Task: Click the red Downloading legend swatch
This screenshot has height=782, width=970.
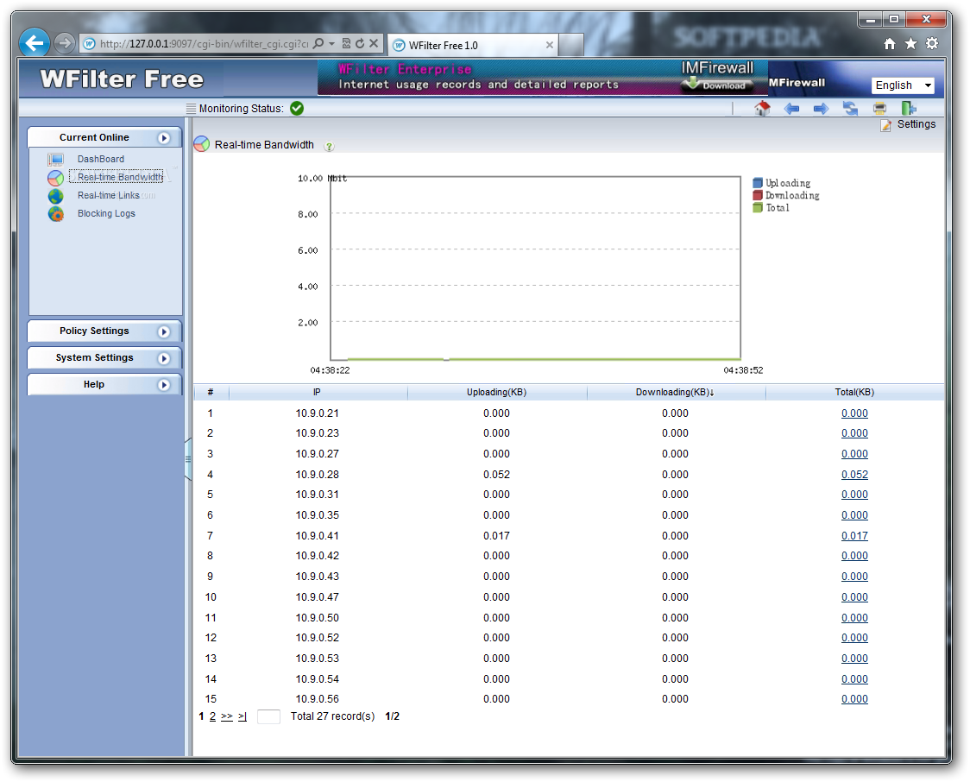Action: click(757, 195)
